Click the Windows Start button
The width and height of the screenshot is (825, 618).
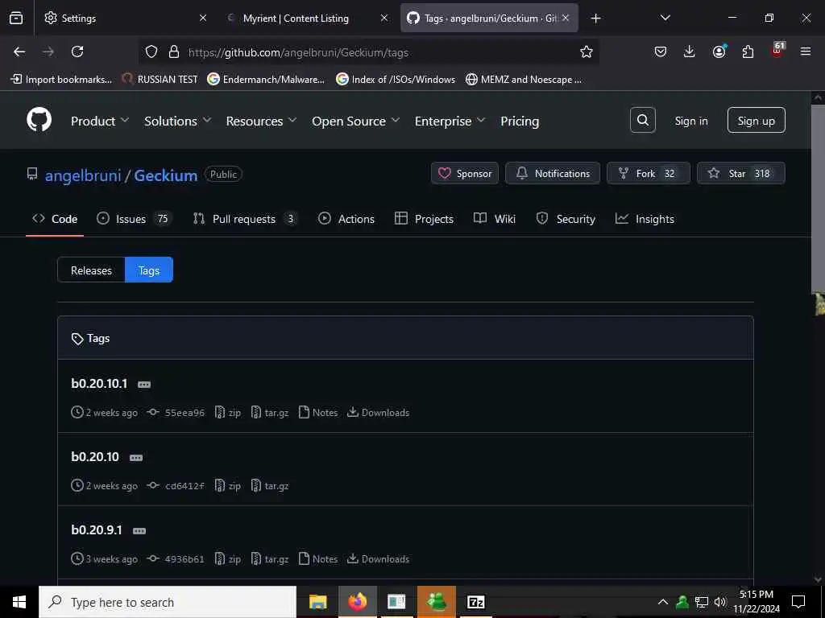(19, 602)
